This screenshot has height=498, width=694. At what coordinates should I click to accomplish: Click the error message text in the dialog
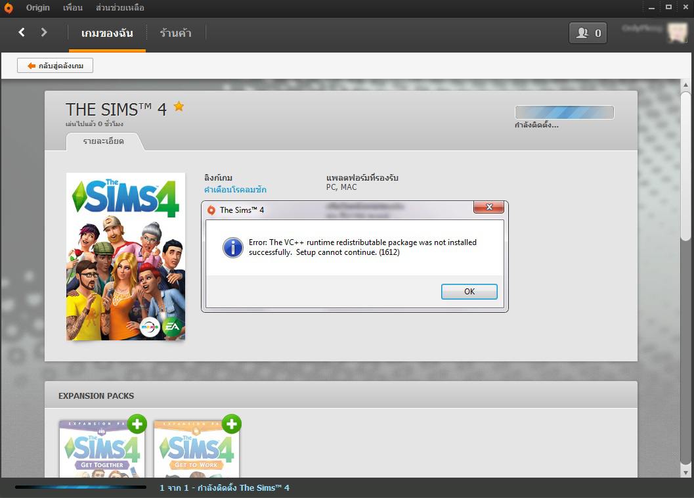362,247
